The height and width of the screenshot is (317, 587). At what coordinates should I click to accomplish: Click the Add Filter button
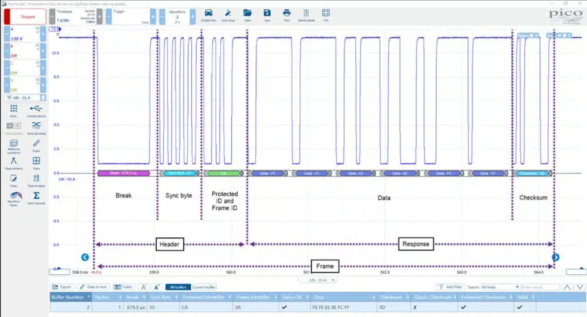pyautogui.click(x=450, y=287)
